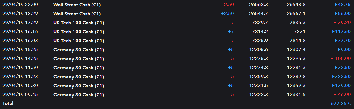Open Germany 30 Cash trade at 10:30
354x109 pixels.
click(177, 86)
